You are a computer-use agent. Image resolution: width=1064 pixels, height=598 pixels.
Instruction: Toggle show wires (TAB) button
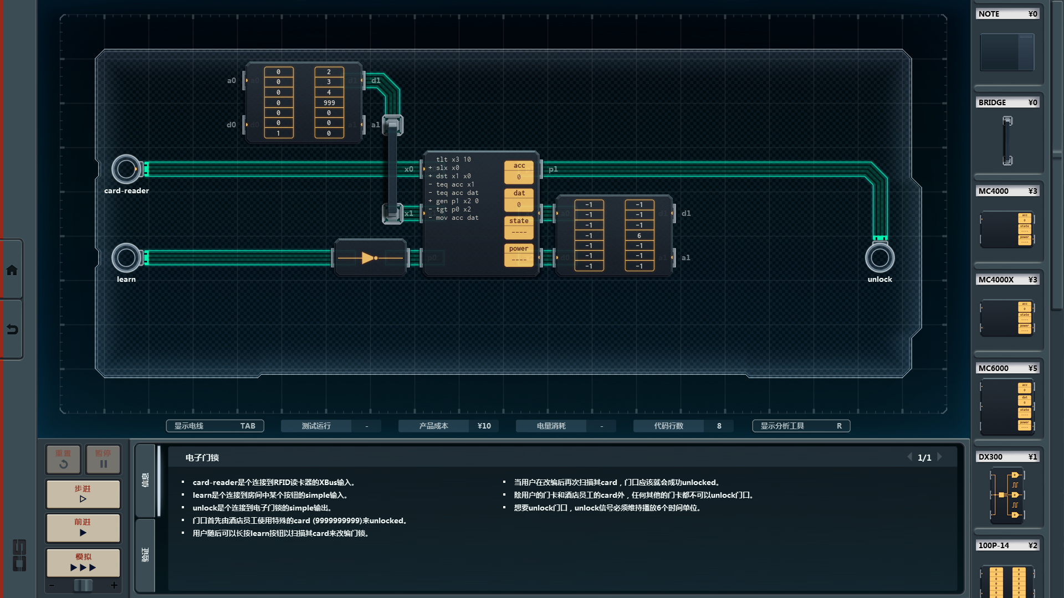point(215,426)
